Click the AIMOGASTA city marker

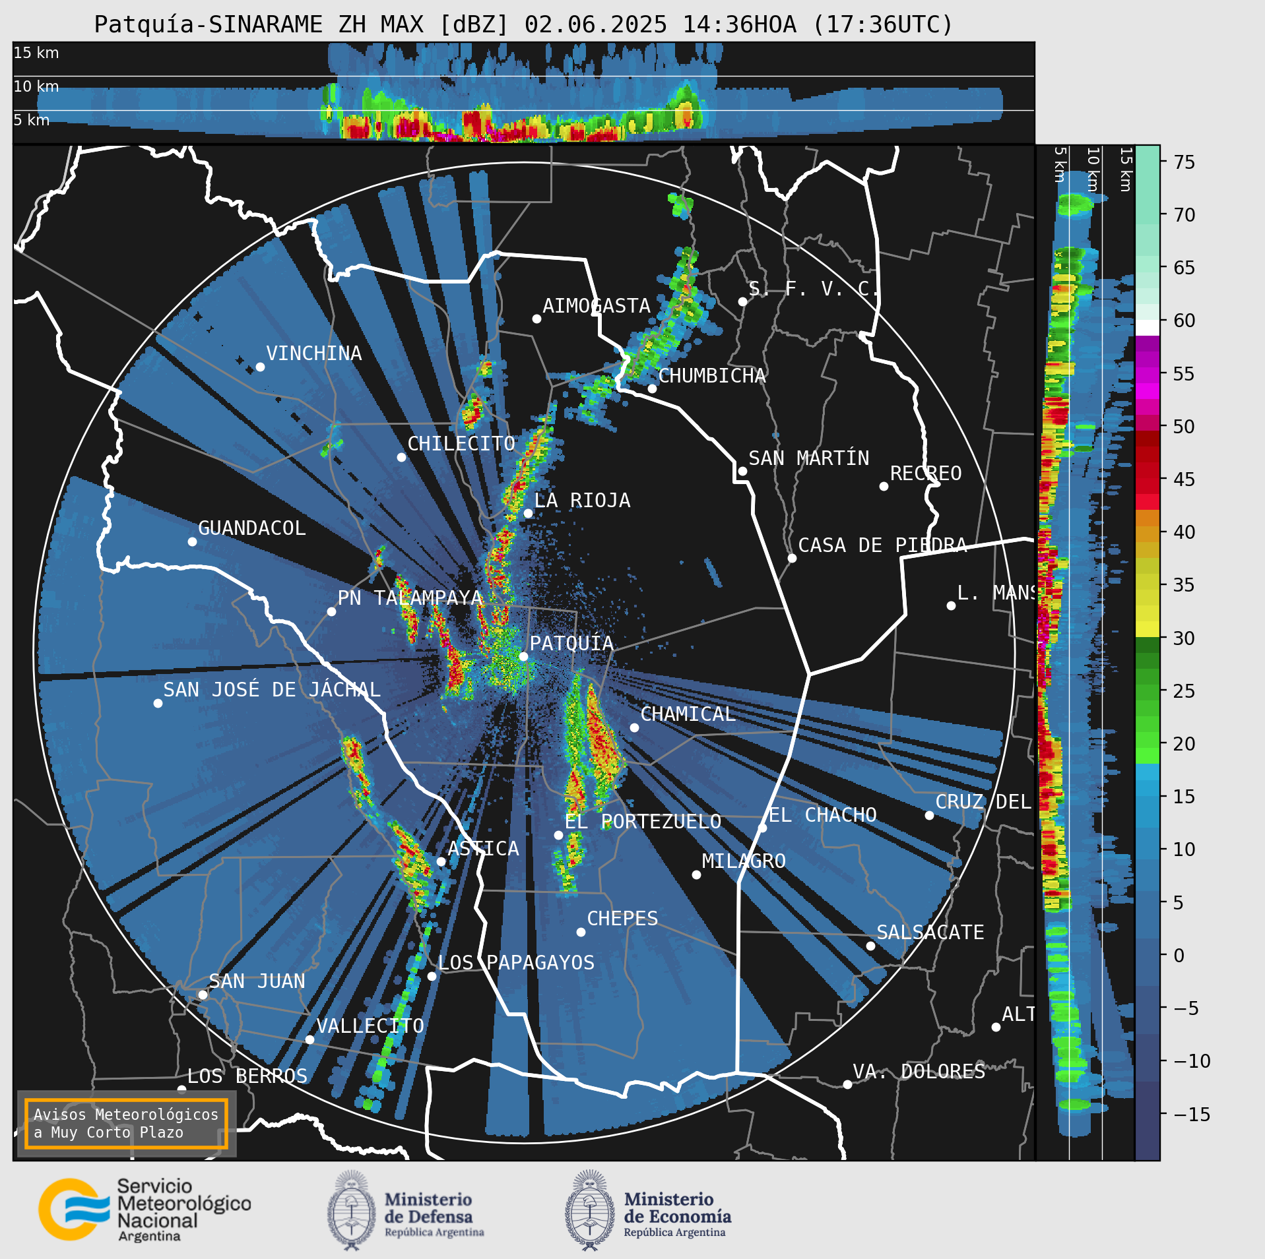click(x=536, y=319)
